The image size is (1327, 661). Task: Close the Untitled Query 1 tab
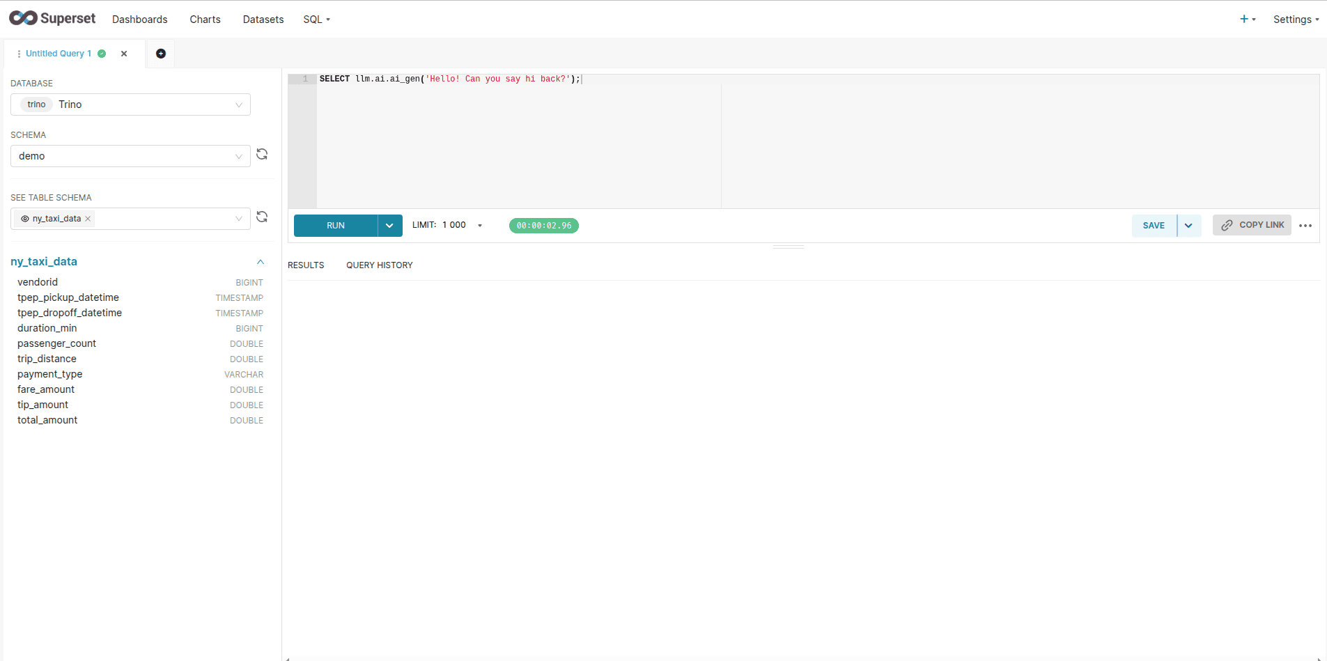pyautogui.click(x=124, y=54)
